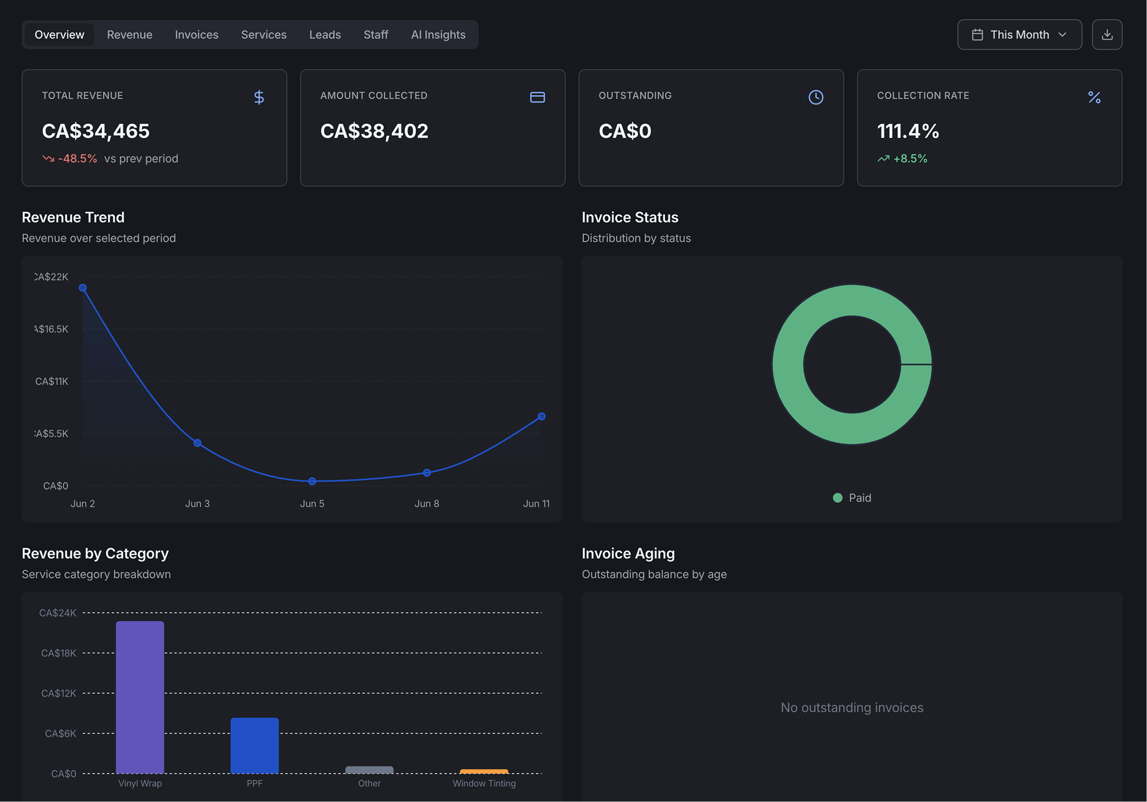Click the Paid legend label

point(860,498)
